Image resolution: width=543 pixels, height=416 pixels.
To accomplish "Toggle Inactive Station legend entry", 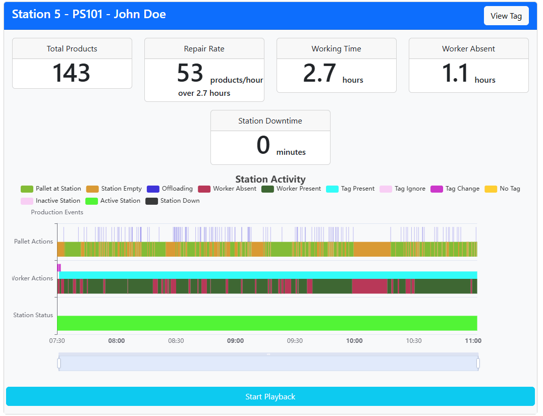I will [50, 201].
